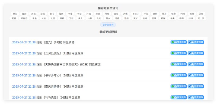Choose the 千亿 keyword tag
Screen dimensions: 217x104
146,14
